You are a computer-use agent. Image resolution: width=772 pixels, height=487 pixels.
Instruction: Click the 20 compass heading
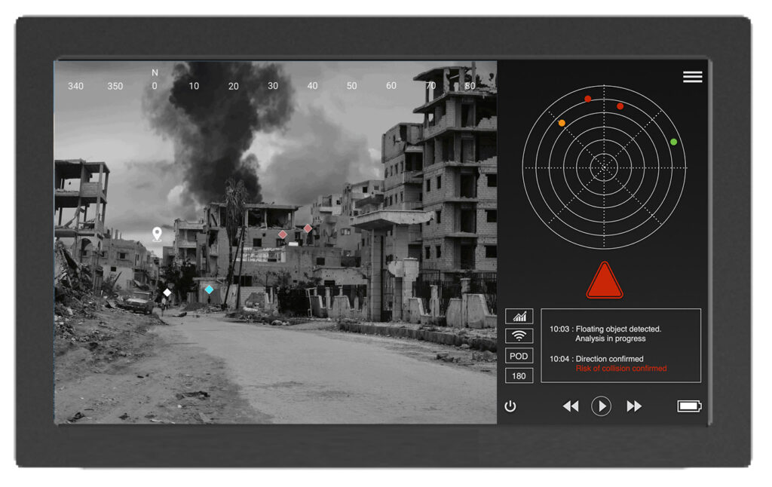pos(234,86)
